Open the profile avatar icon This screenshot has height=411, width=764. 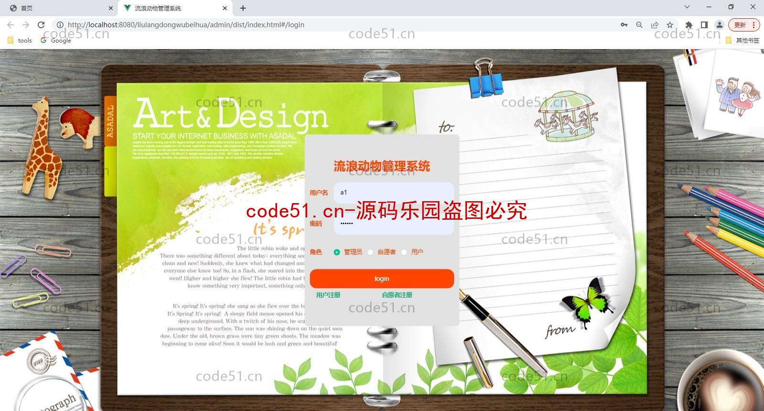(719, 25)
